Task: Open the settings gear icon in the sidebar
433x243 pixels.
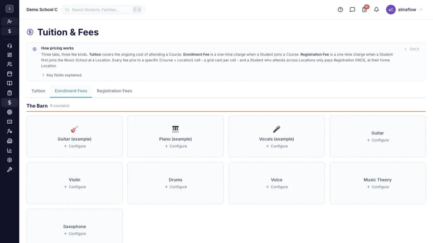Action: [x=10, y=160]
